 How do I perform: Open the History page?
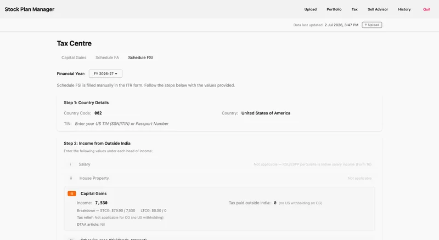tap(404, 9)
